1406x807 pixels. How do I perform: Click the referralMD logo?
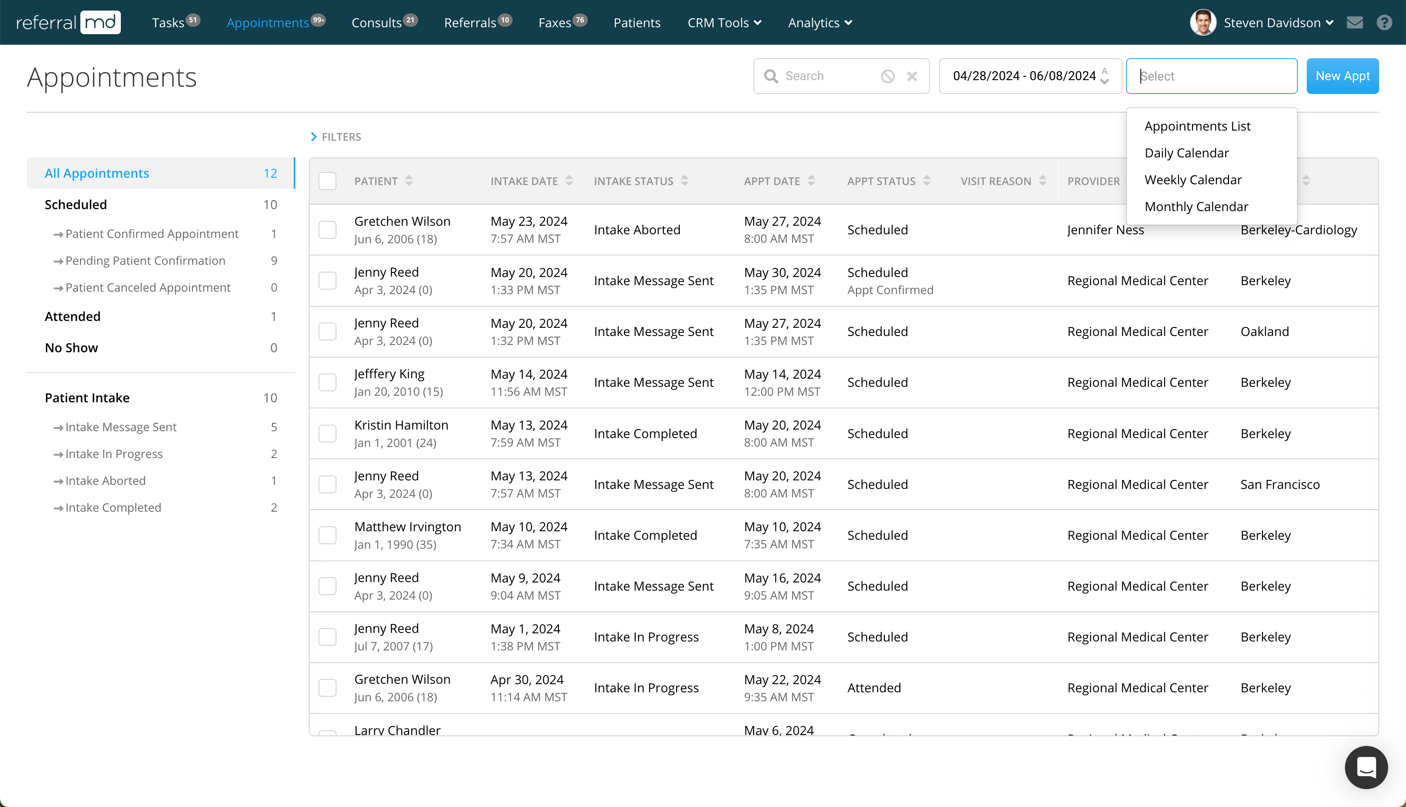click(68, 23)
